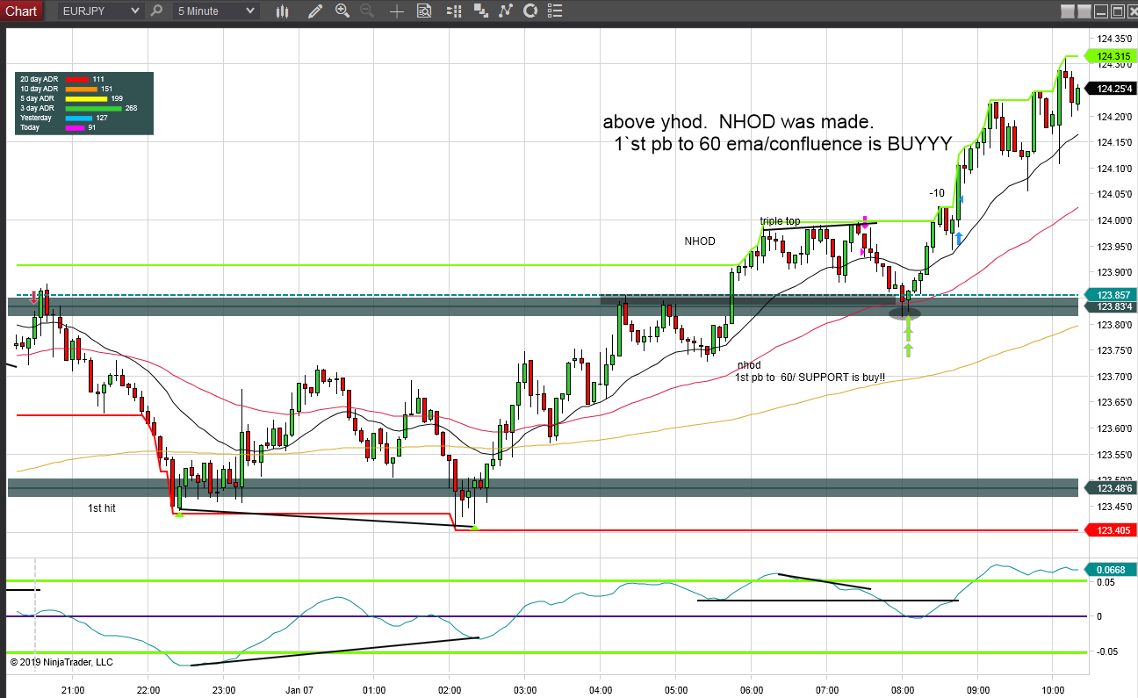Select the NHOD text annotation
The image size is (1138, 698).
tap(700, 241)
